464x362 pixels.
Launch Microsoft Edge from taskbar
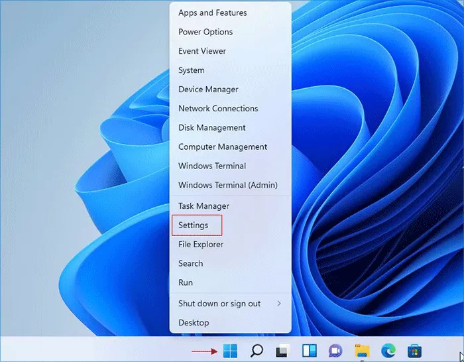(x=388, y=351)
